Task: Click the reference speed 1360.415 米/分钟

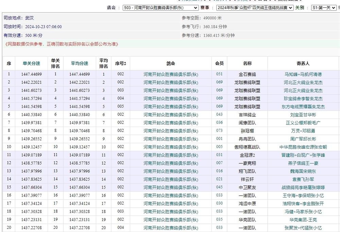Action: (x=219, y=35)
